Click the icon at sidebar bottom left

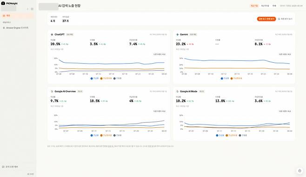pyautogui.click(x=3, y=167)
